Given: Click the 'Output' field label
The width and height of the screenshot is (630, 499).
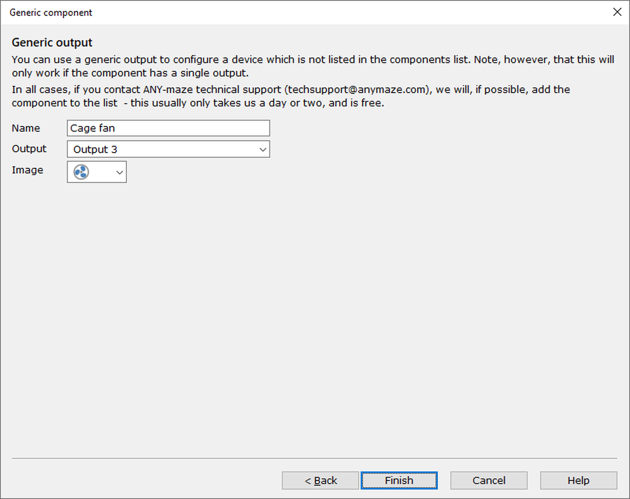Looking at the screenshot, I should point(29,149).
